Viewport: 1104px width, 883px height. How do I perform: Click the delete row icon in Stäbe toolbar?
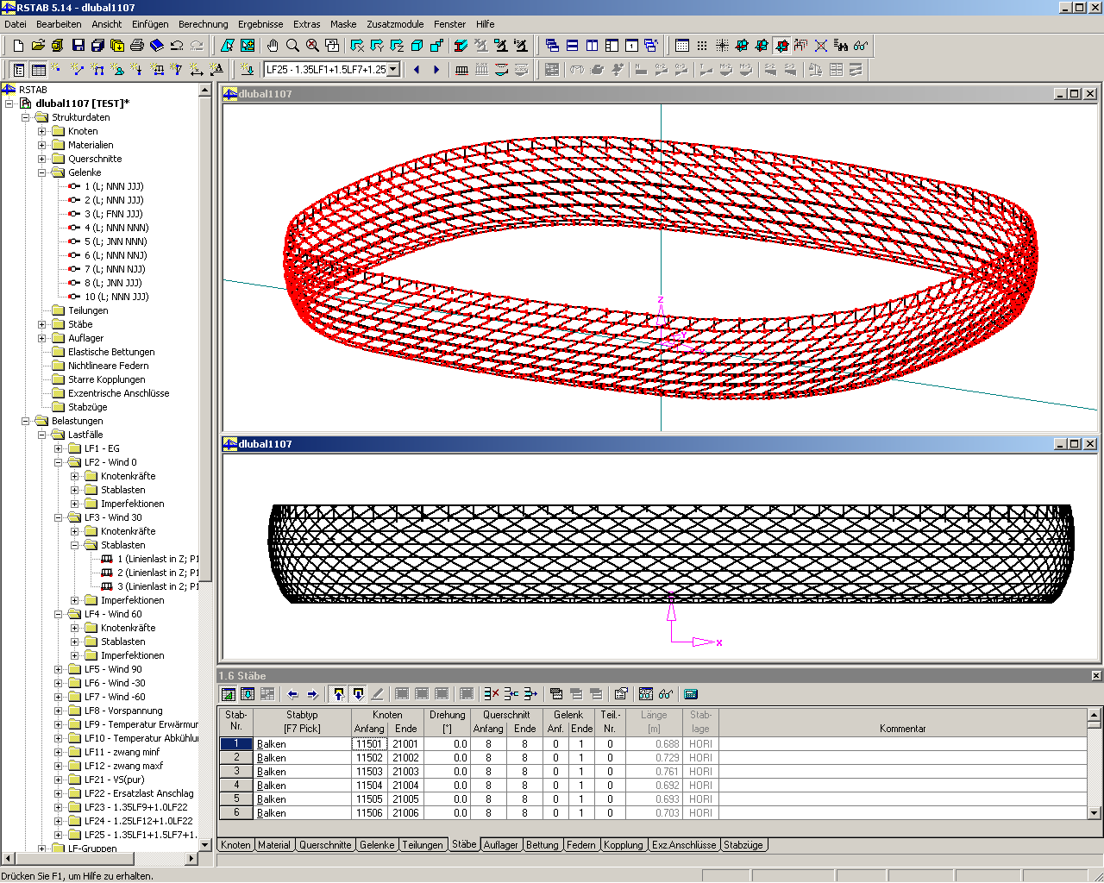coord(492,693)
